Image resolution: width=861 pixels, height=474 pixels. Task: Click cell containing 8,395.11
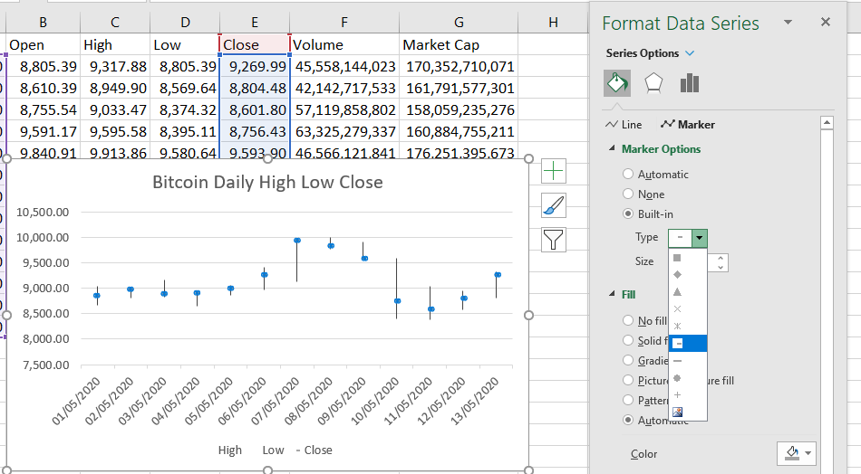pyautogui.click(x=185, y=132)
